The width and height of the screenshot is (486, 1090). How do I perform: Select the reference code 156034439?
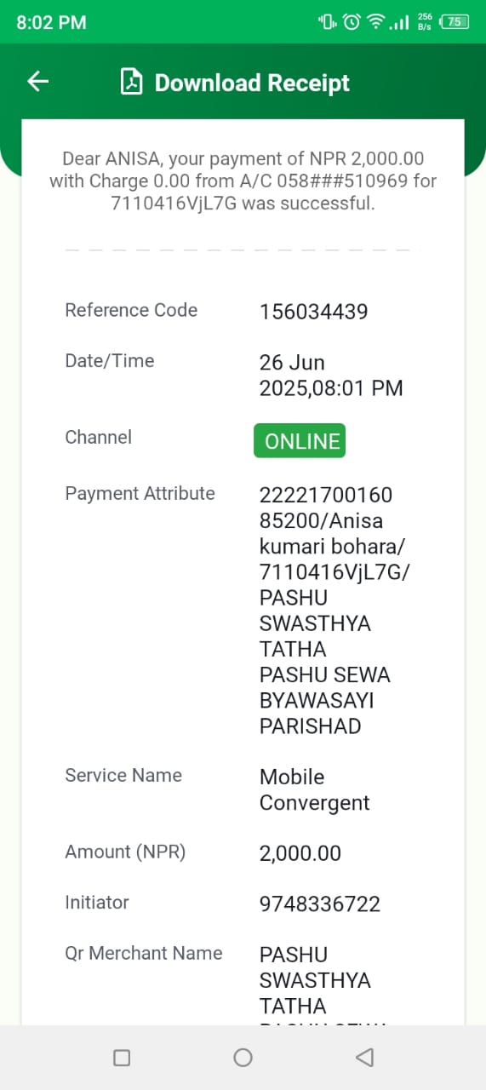coord(314,312)
